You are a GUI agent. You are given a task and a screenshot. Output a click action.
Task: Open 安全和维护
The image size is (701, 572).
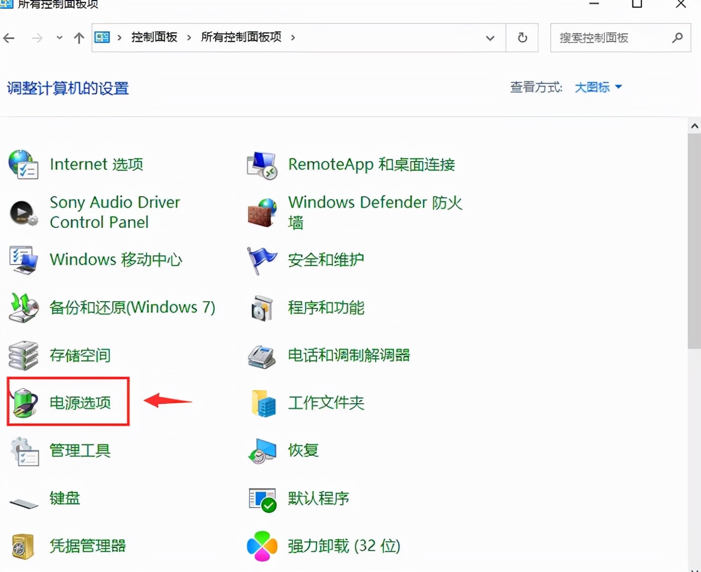coord(325,260)
